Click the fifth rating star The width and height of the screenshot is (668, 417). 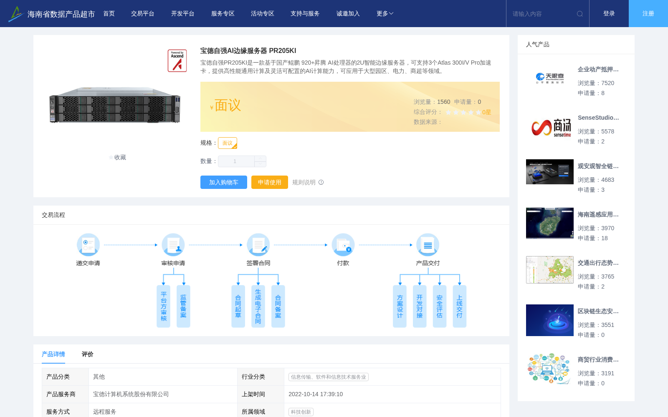(x=478, y=112)
